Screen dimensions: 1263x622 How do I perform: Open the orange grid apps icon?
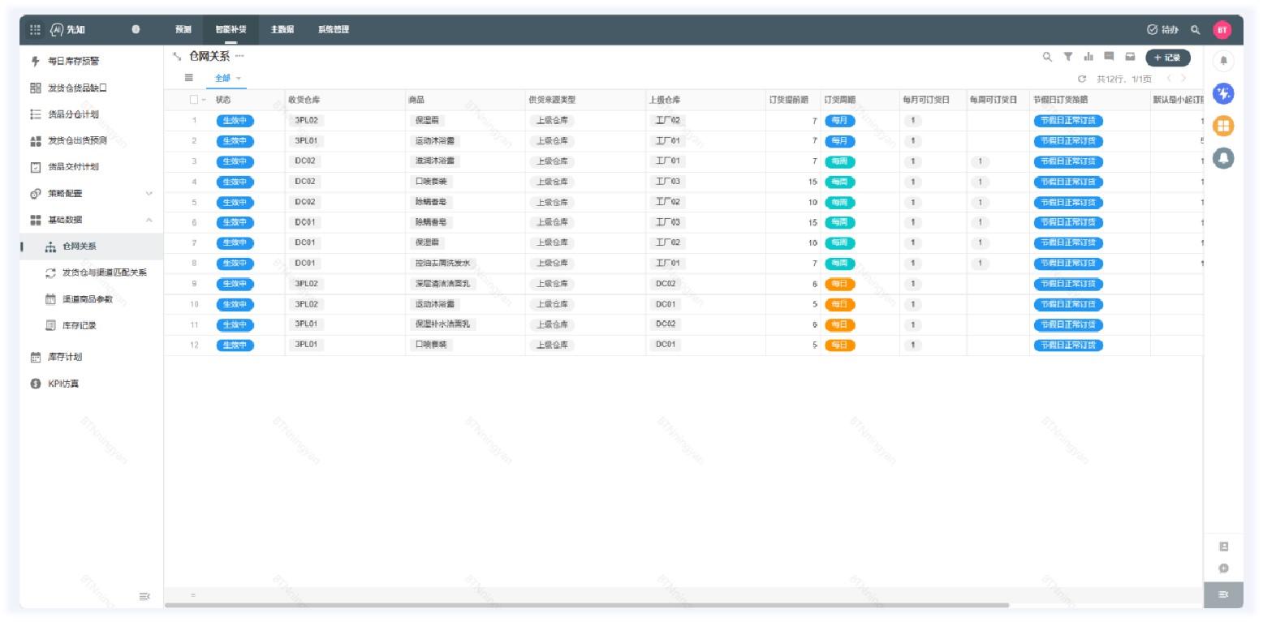(1223, 126)
